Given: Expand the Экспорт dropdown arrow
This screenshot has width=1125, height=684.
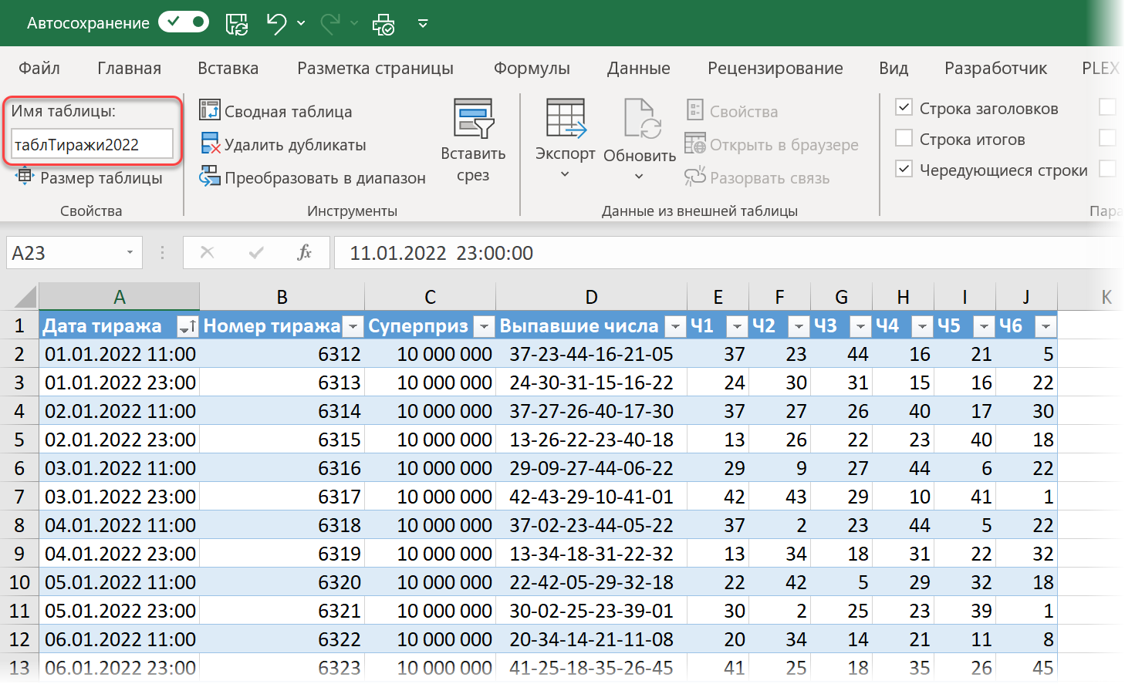Looking at the screenshot, I should pyautogui.click(x=565, y=174).
